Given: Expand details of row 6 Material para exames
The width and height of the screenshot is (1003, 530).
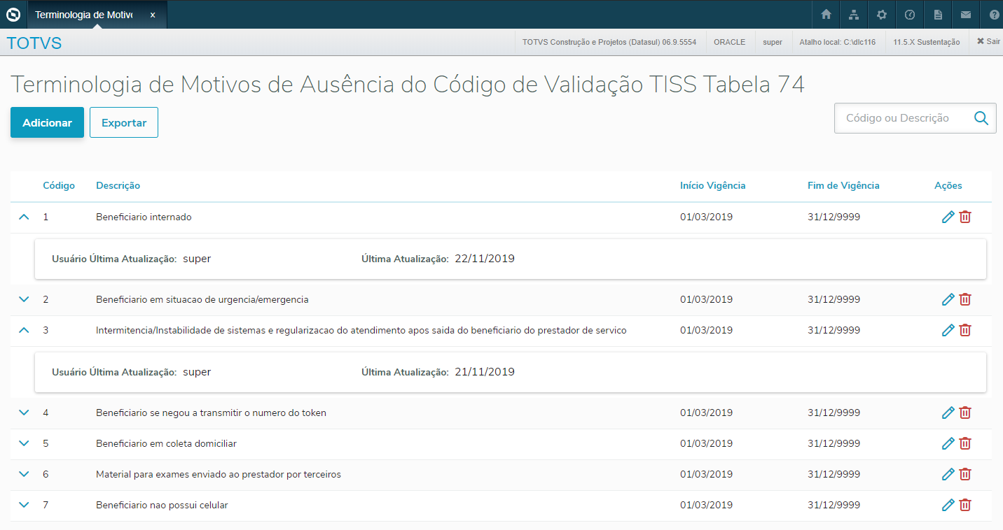Looking at the screenshot, I should pyautogui.click(x=24, y=474).
